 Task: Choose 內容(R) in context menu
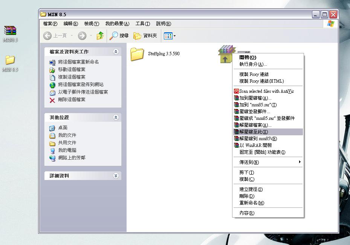pyautogui.click(x=268, y=213)
